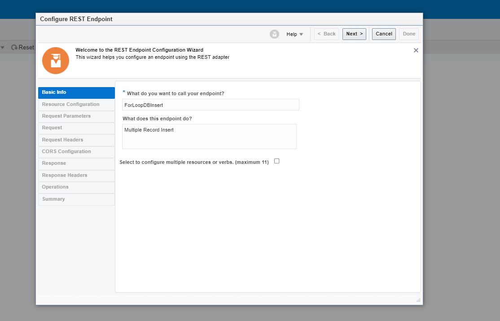Open the Help dropdown menu

(x=294, y=34)
